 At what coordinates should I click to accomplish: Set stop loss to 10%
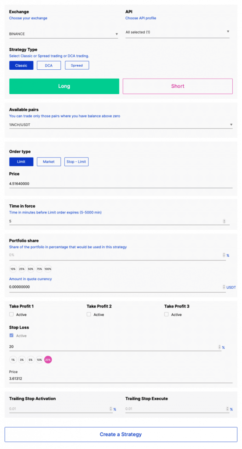click(39, 360)
